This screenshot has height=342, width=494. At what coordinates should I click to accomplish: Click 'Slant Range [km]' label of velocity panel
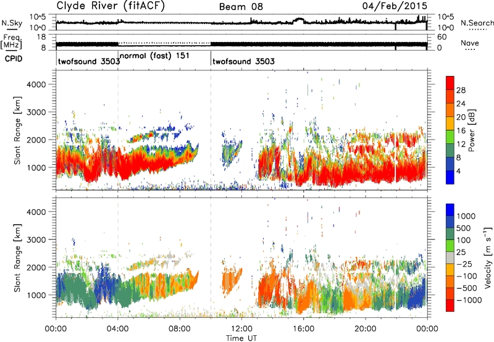pyautogui.click(x=17, y=258)
